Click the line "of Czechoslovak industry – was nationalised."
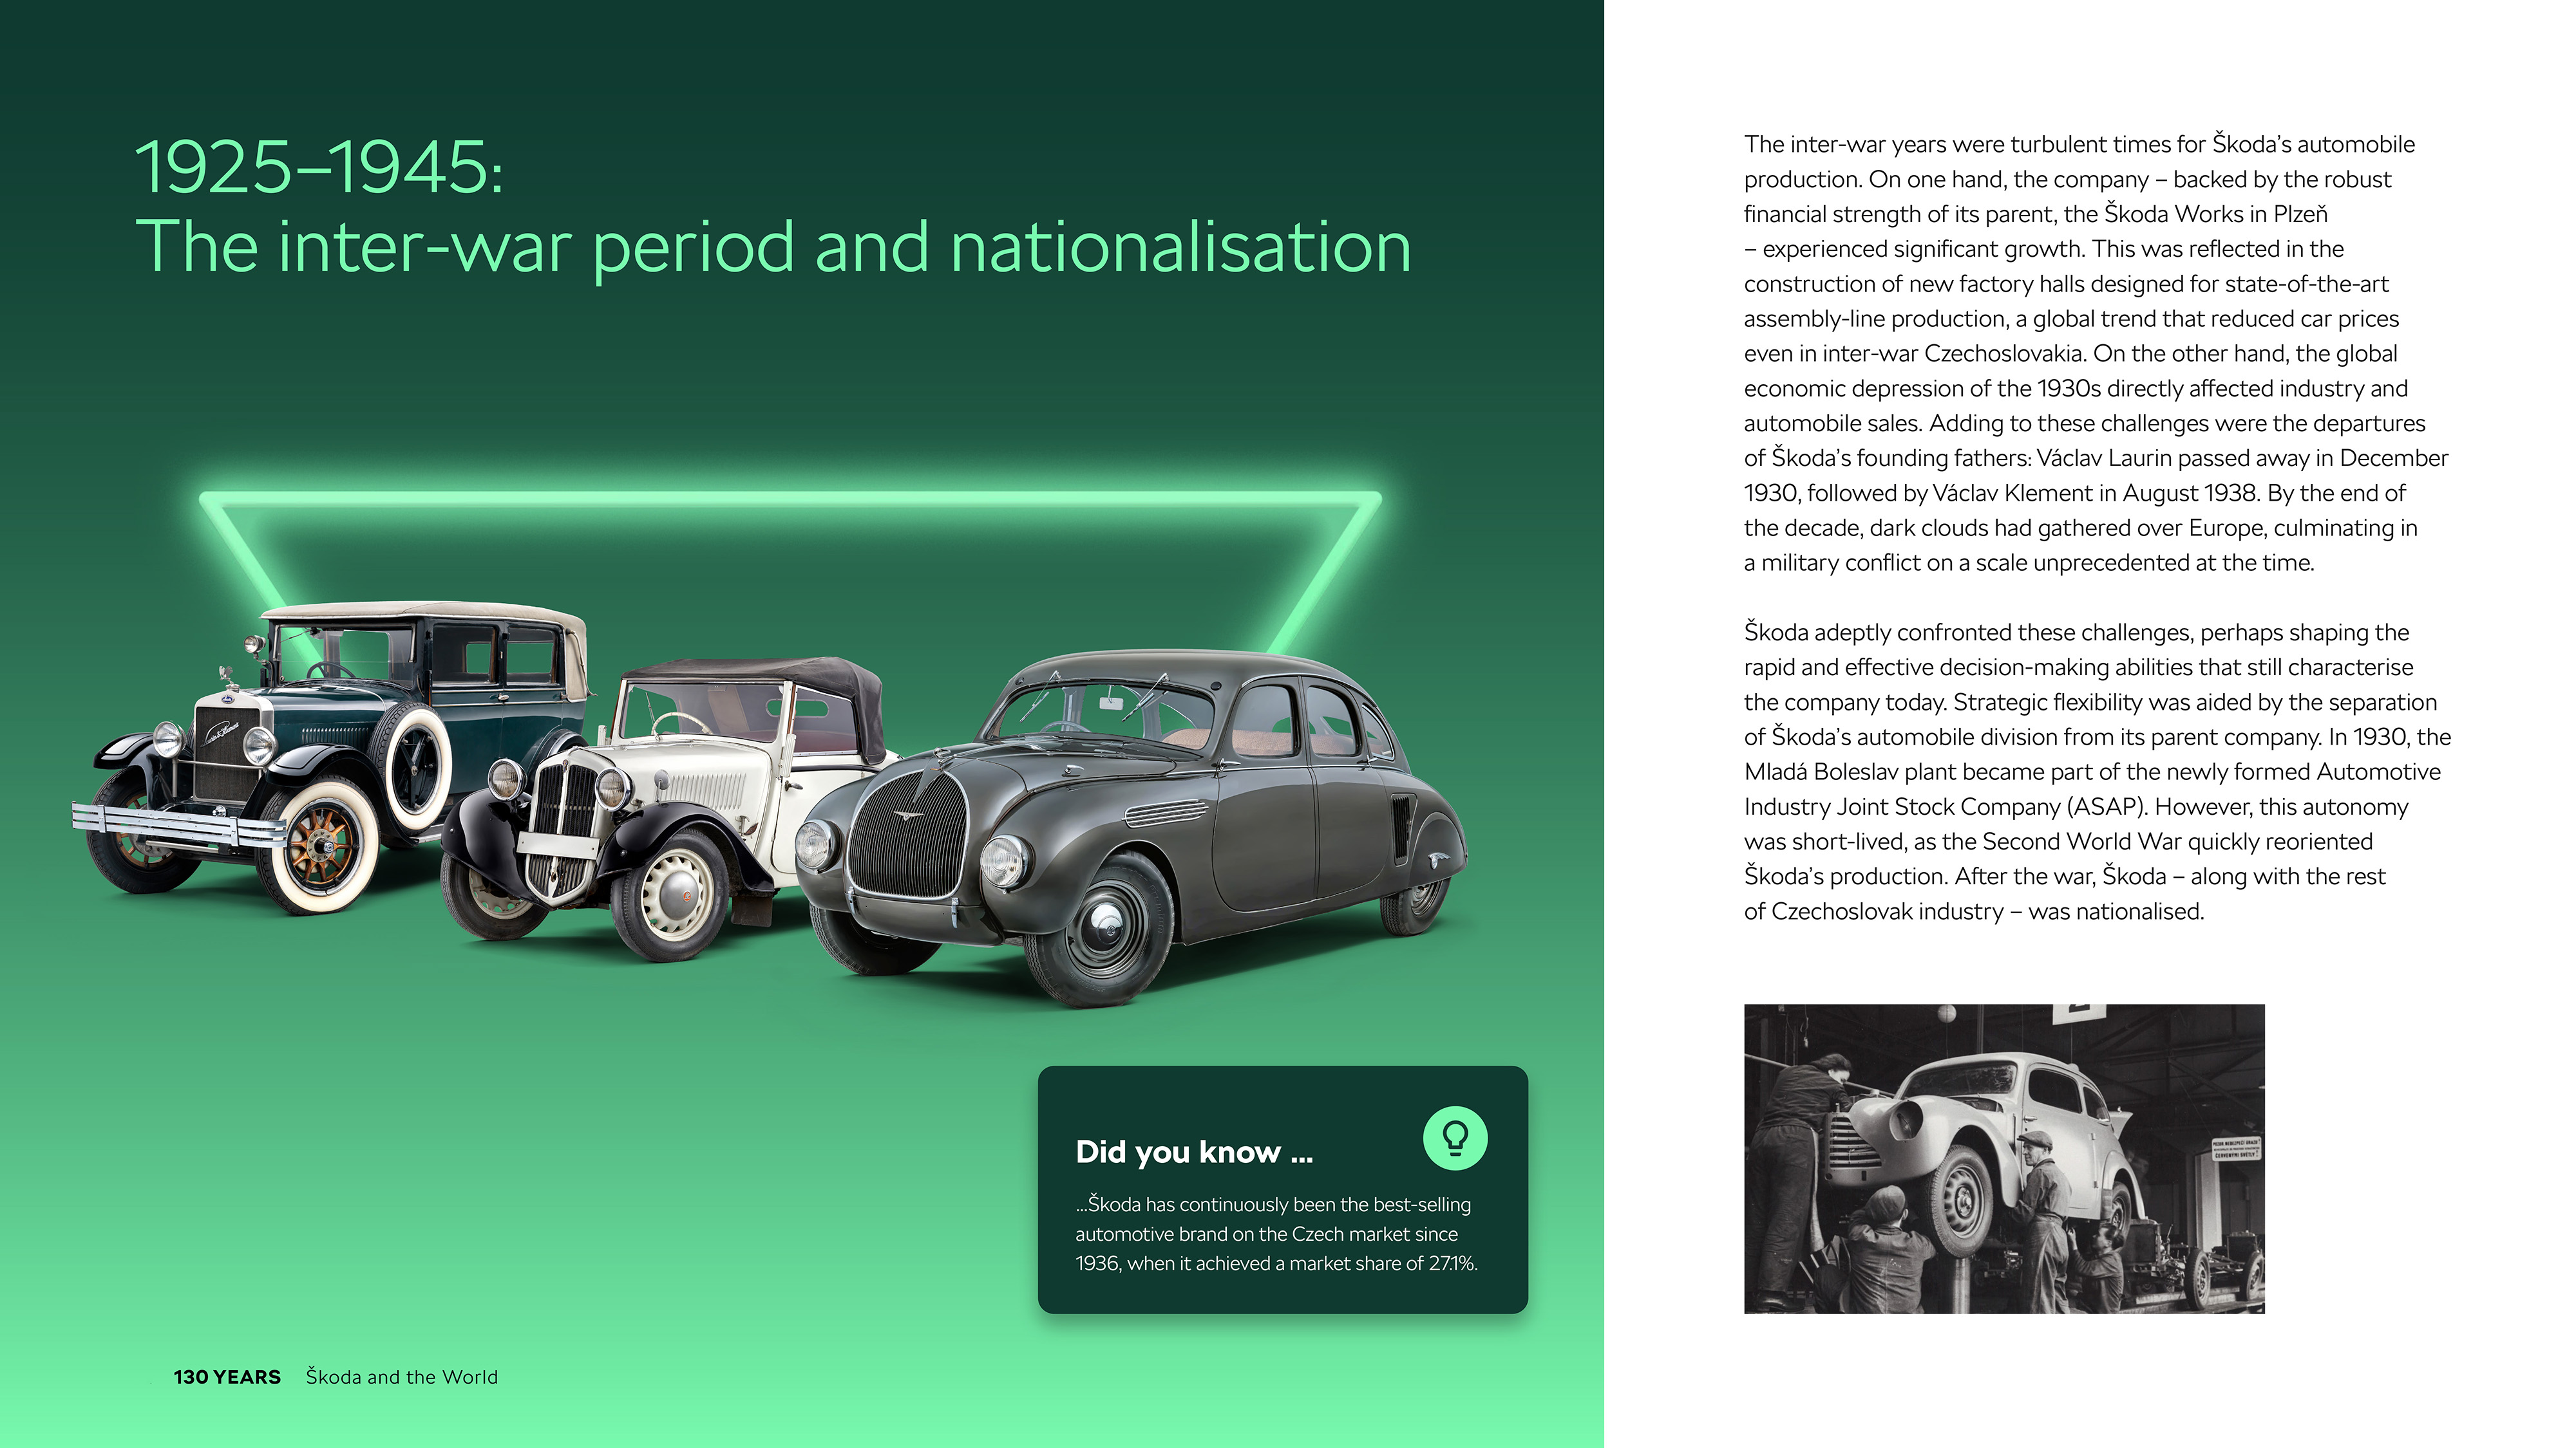Viewport: 2576px width, 1448px height. pos(1974,911)
